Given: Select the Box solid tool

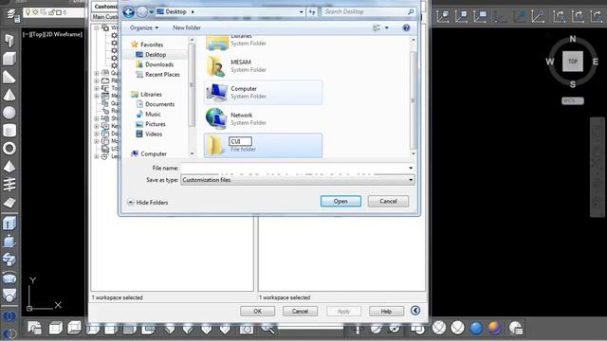Looking at the screenshot, I should tap(9, 59).
